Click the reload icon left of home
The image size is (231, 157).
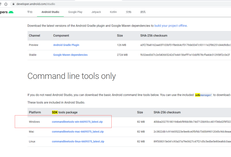click(x=1, y=4)
